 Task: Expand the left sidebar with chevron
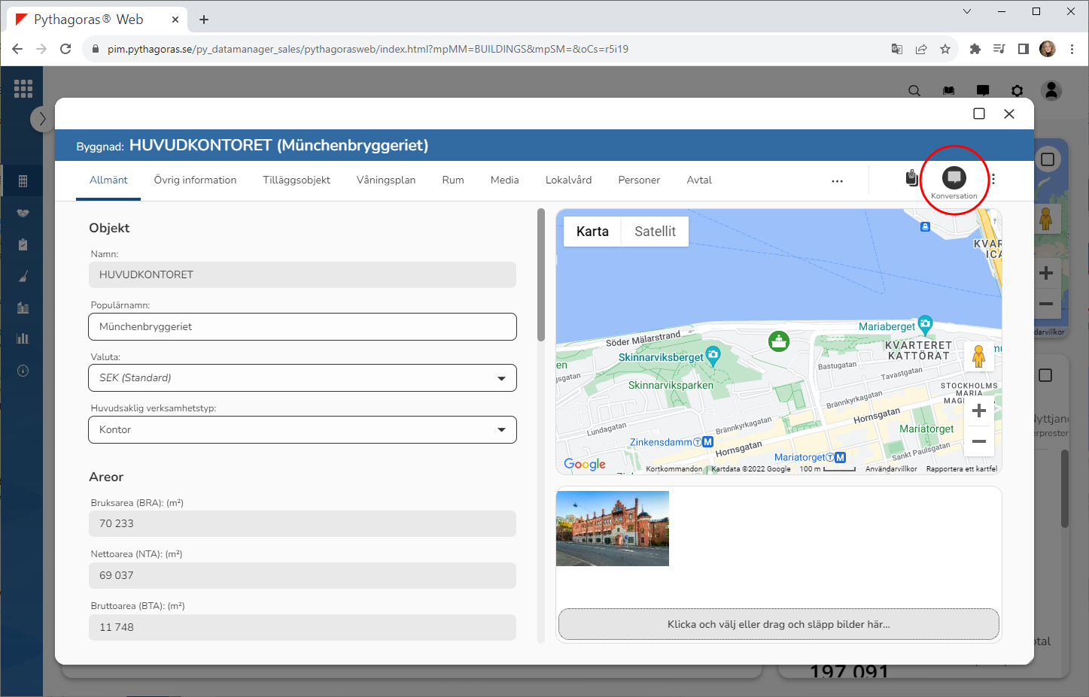click(x=42, y=119)
